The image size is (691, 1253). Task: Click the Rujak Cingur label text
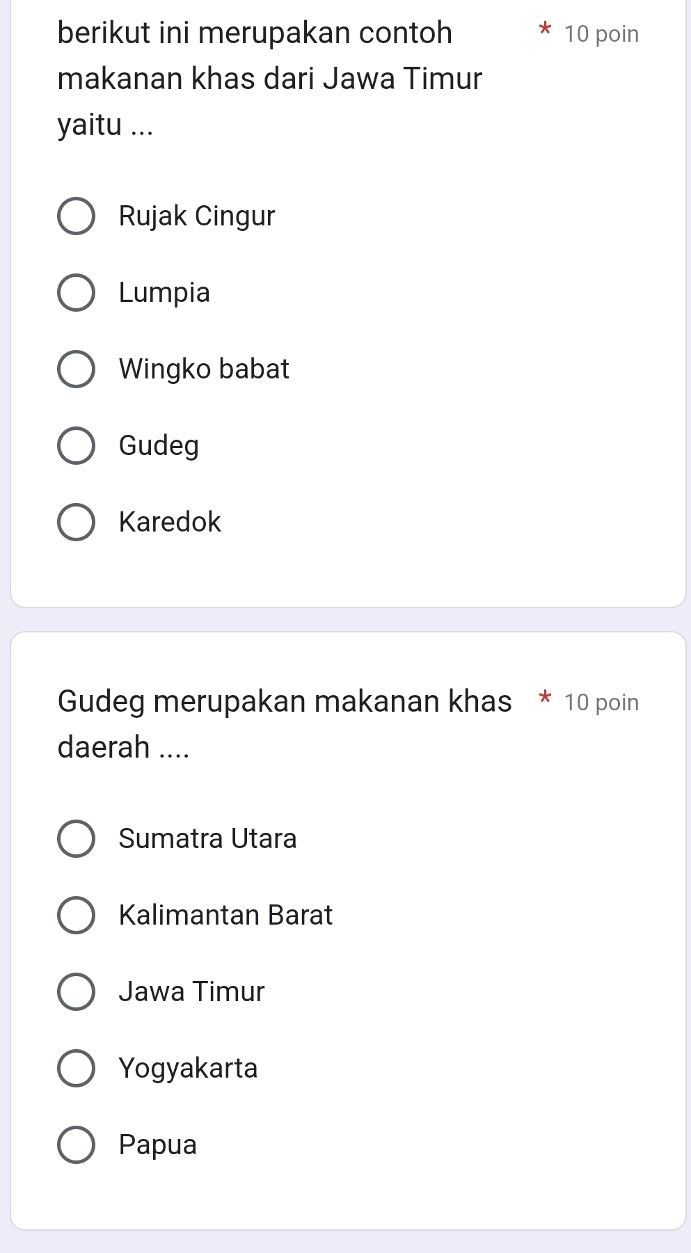[x=197, y=216]
